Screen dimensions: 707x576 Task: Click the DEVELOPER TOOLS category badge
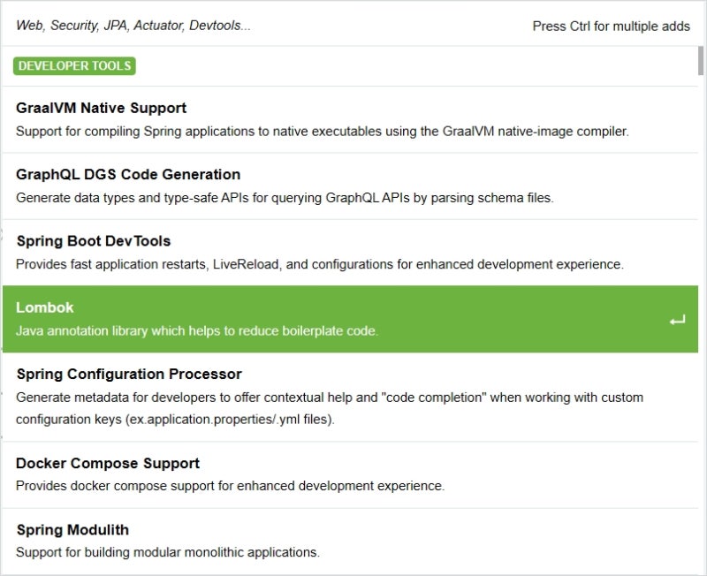pos(74,65)
